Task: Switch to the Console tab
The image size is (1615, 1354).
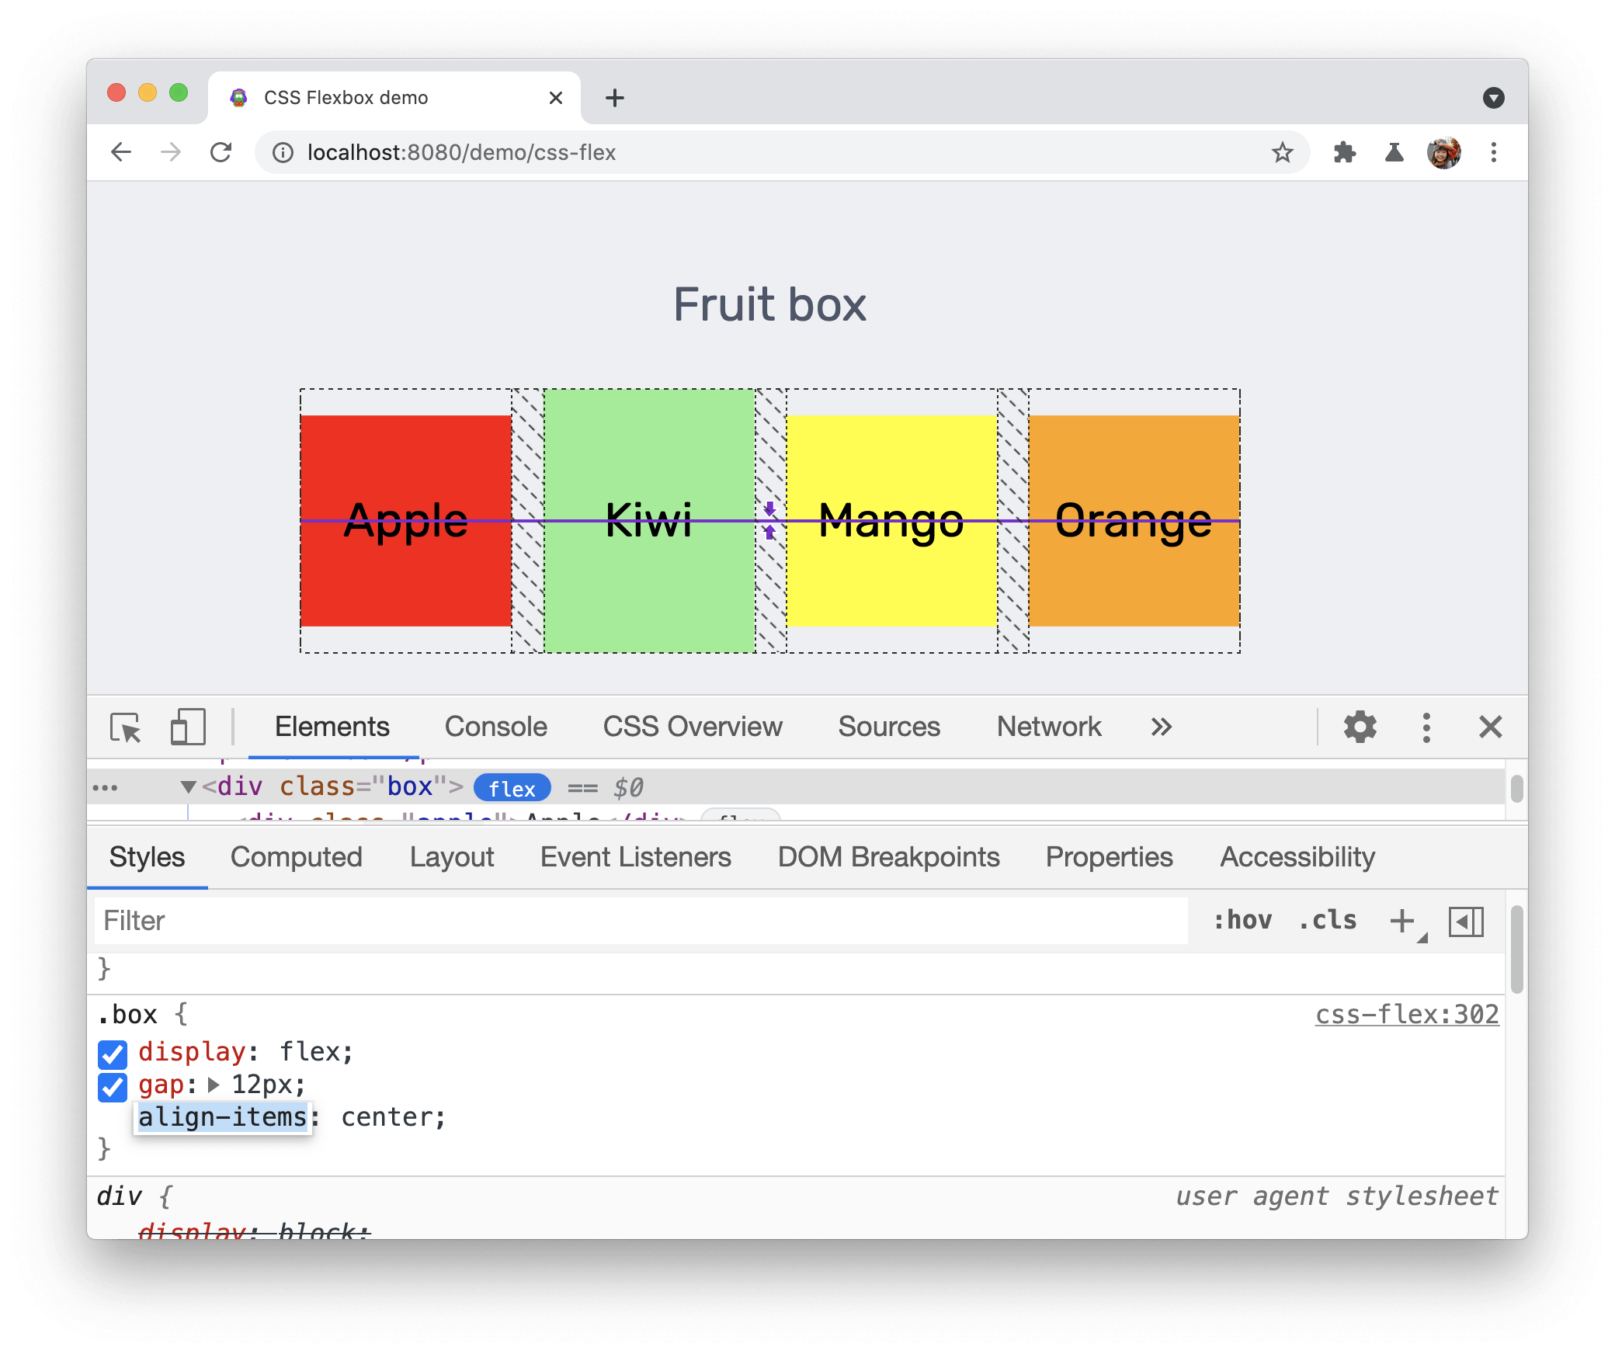Action: (x=496, y=727)
